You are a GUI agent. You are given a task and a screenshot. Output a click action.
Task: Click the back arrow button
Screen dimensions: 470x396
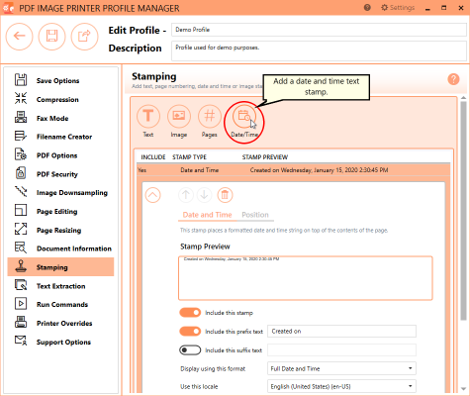point(19,37)
